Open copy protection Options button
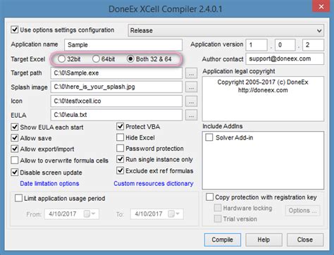Screen dimensions: 334x255 click(x=302, y=211)
